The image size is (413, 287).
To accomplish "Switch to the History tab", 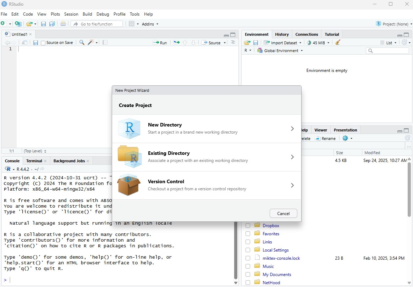I will pyautogui.click(x=282, y=34).
